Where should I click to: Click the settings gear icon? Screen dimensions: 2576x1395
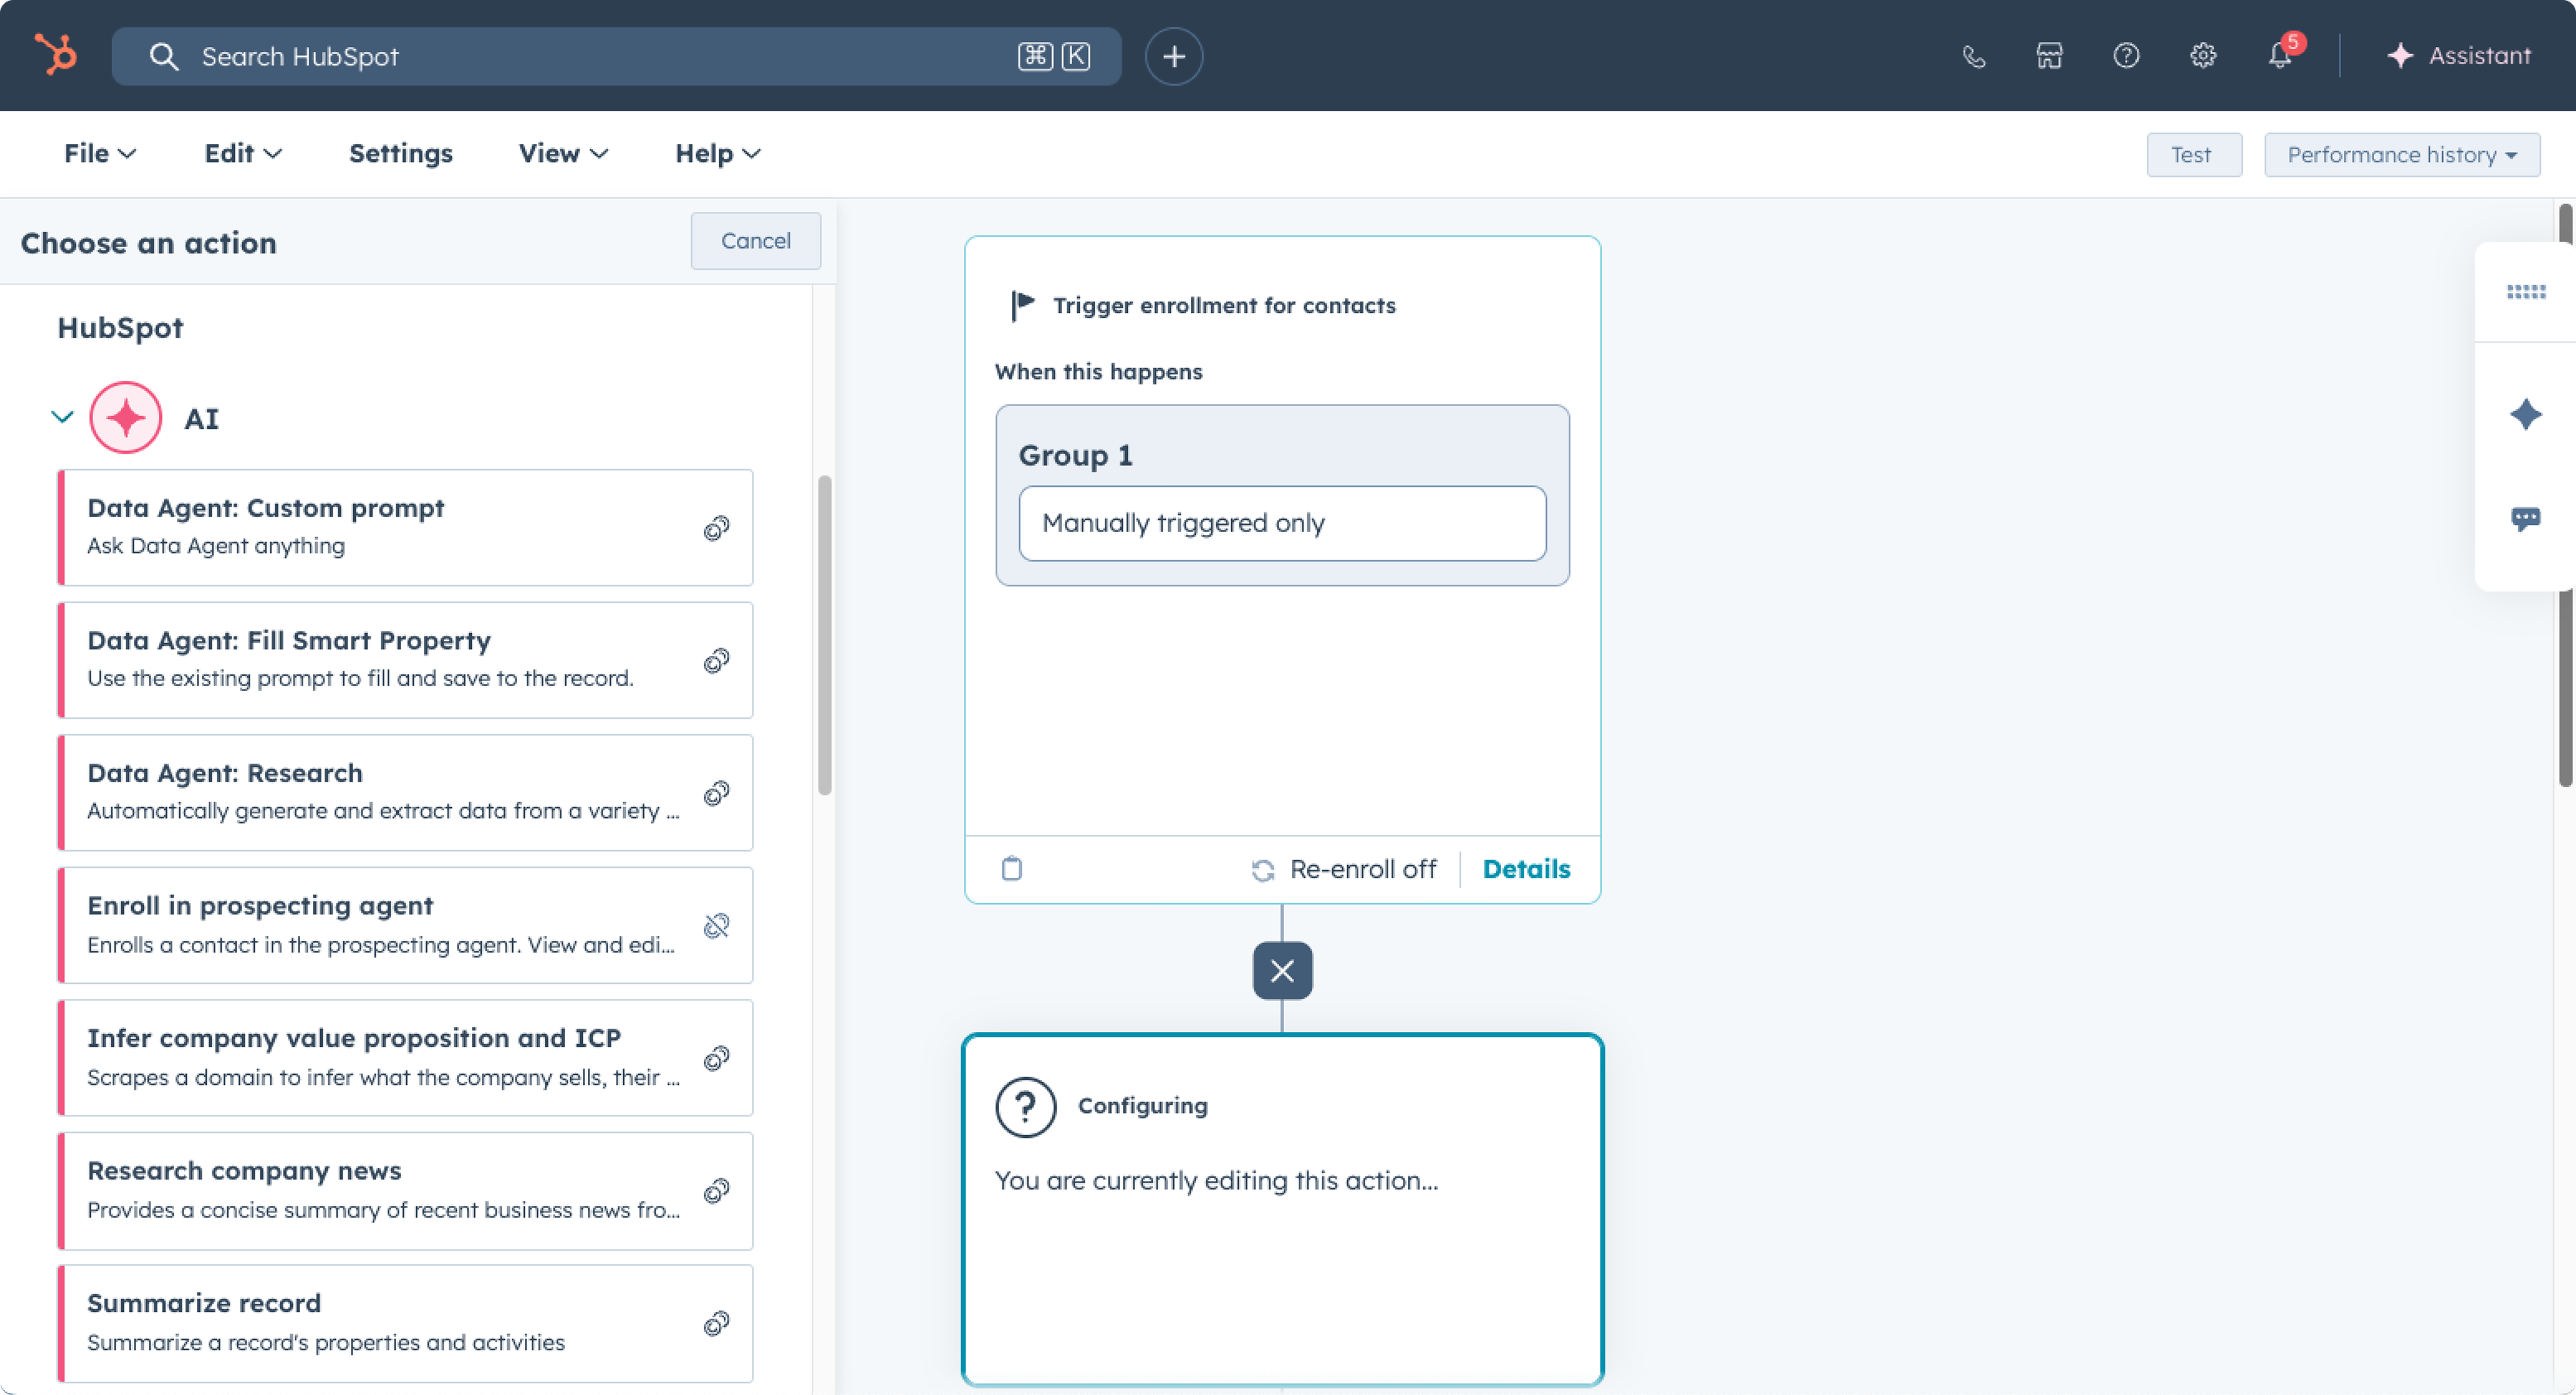(2203, 56)
